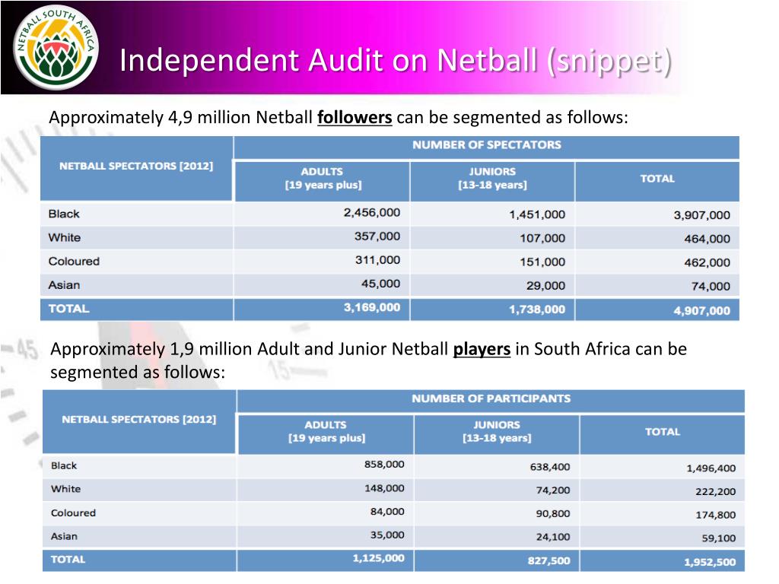
Task: Click the Coloured row label in spectators table
Action: pyautogui.click(x=74, y=262)
